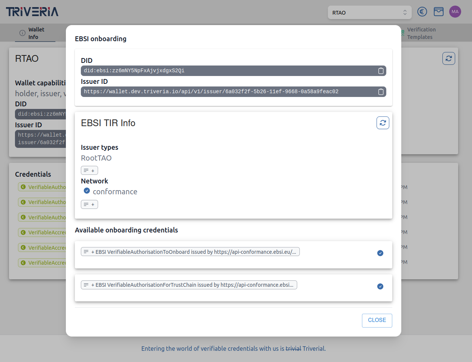Screen dimensions: 472x362
Task: Click the RootTAO issuer type text
Action: point(96,158)
